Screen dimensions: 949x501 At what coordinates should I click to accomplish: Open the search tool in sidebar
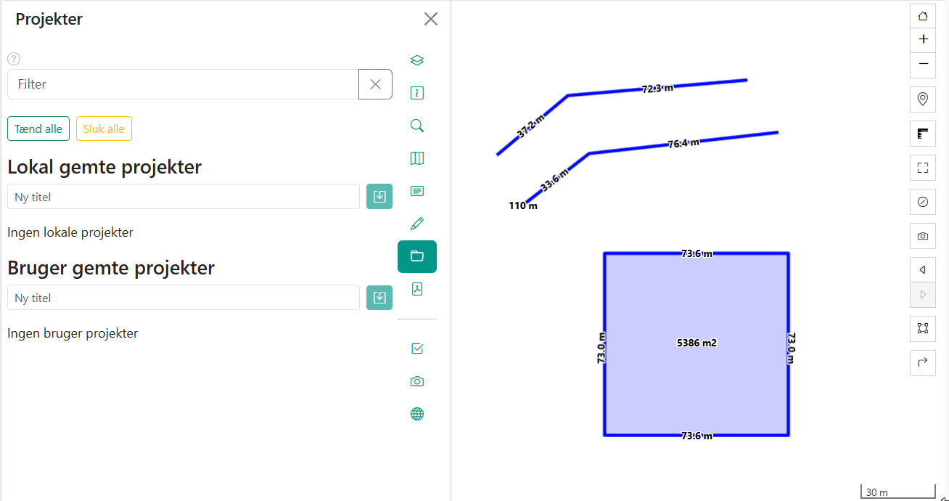pyautogui.click(x=416, y=126)
